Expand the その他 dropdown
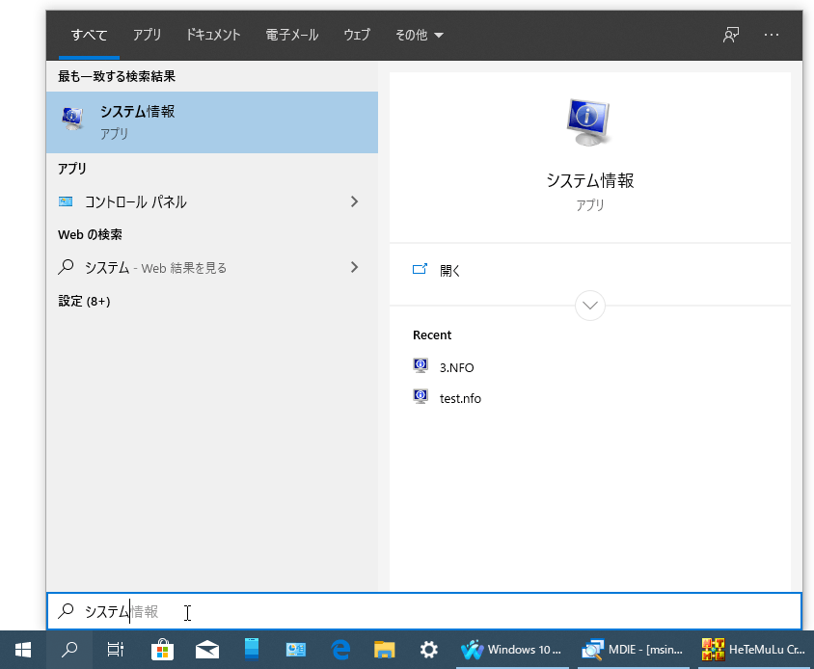814x669 pixels. click(x=419, y=35)
